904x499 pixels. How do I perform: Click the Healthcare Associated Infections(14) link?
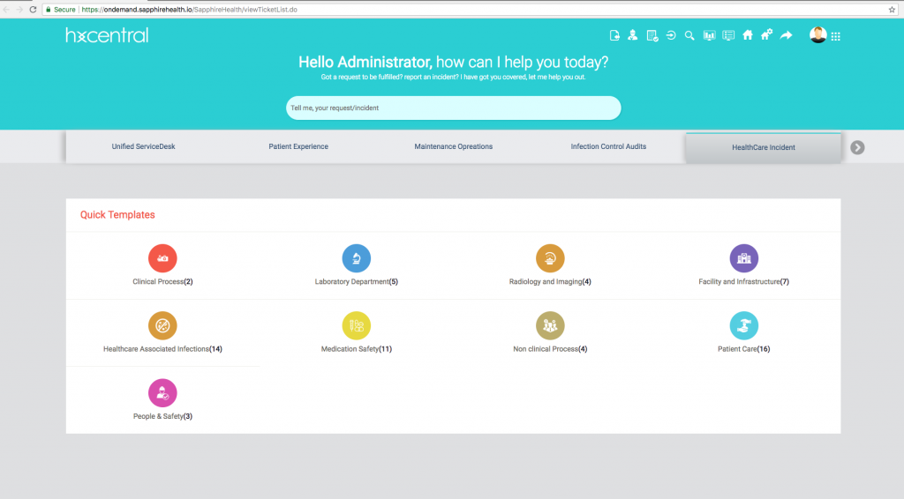(x=162, y=349)
